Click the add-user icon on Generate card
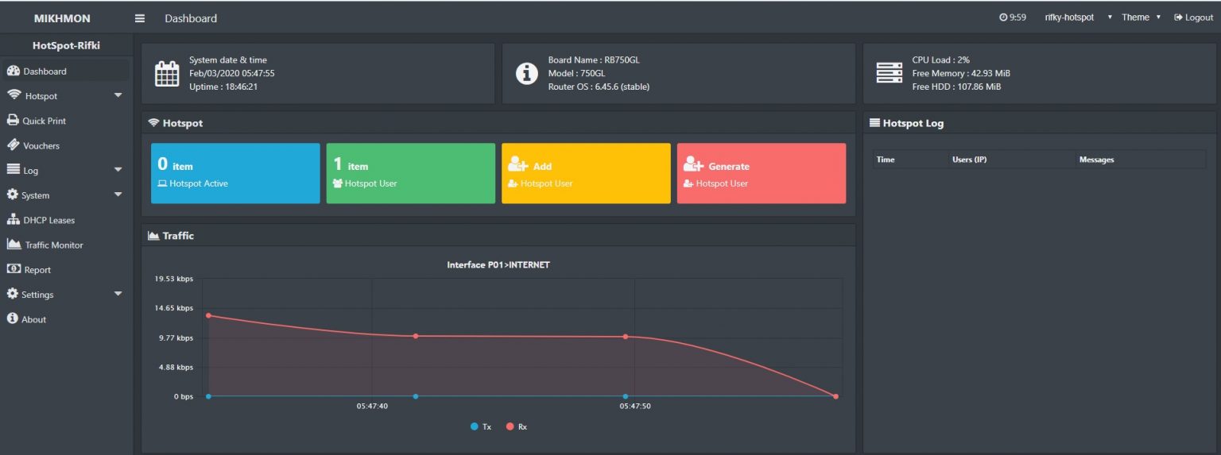 coord(694,164)
